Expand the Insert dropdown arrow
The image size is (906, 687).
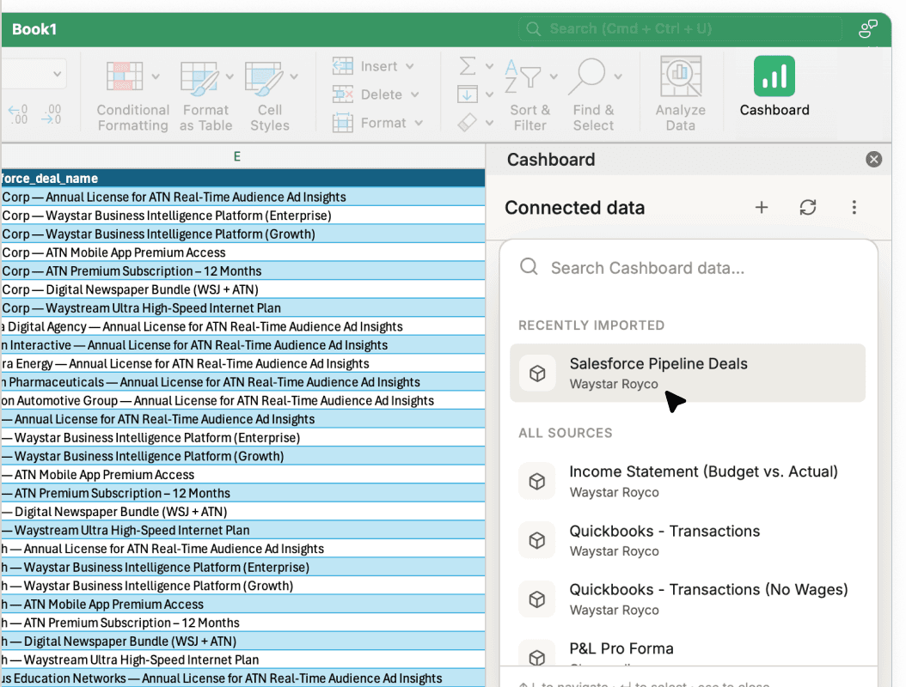[410, 66]
